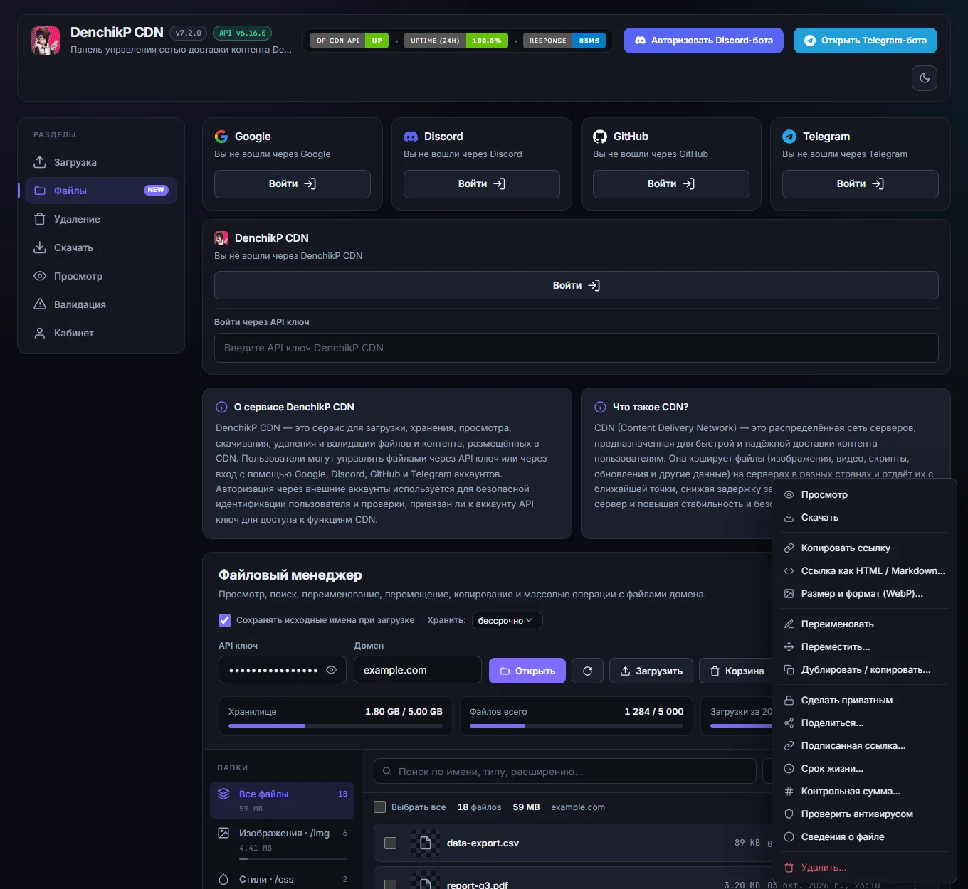
Task: Open 'Ссылка как HTML / Markdown...' submenu
Action: pos(864,571)
